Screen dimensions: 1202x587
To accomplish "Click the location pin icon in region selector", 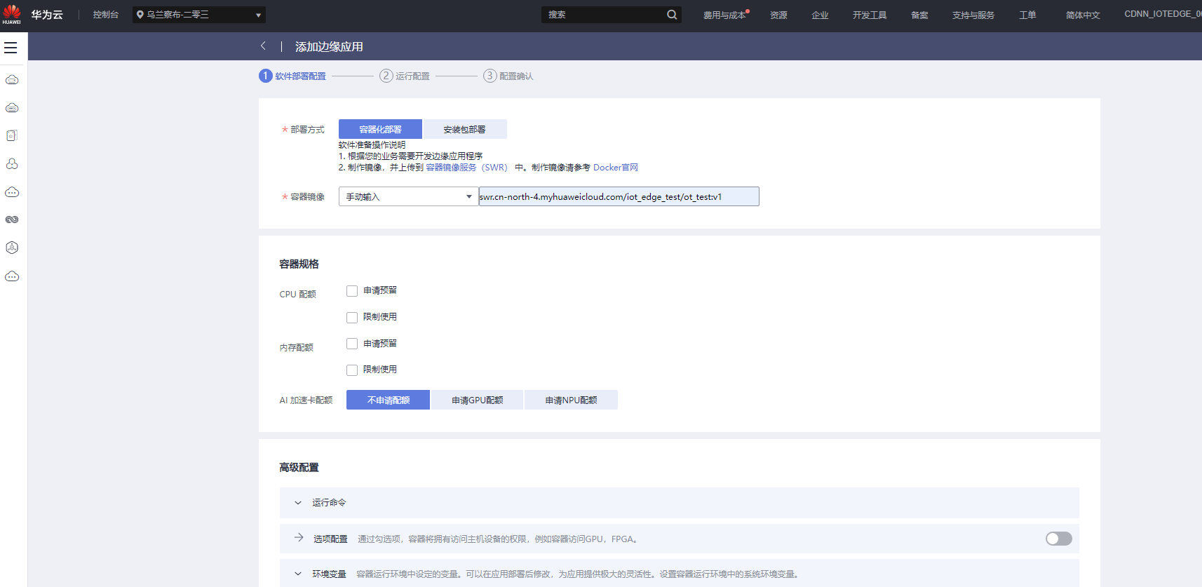I will click(x=140, y=15).
